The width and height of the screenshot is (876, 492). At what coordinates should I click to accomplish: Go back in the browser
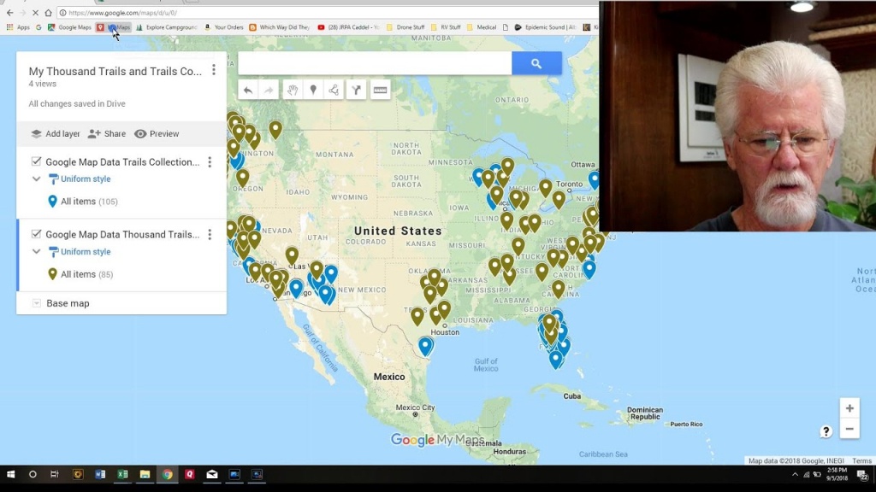9,12
